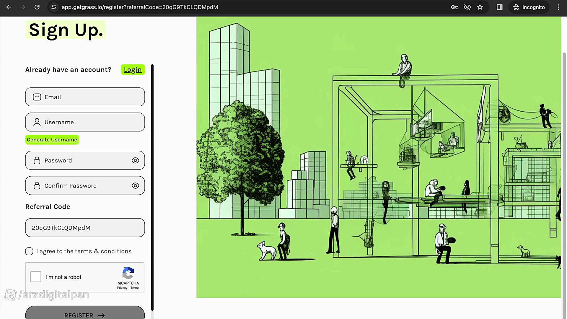
Task: Open the browser side panel icon
Action: [x=499, y=7]
